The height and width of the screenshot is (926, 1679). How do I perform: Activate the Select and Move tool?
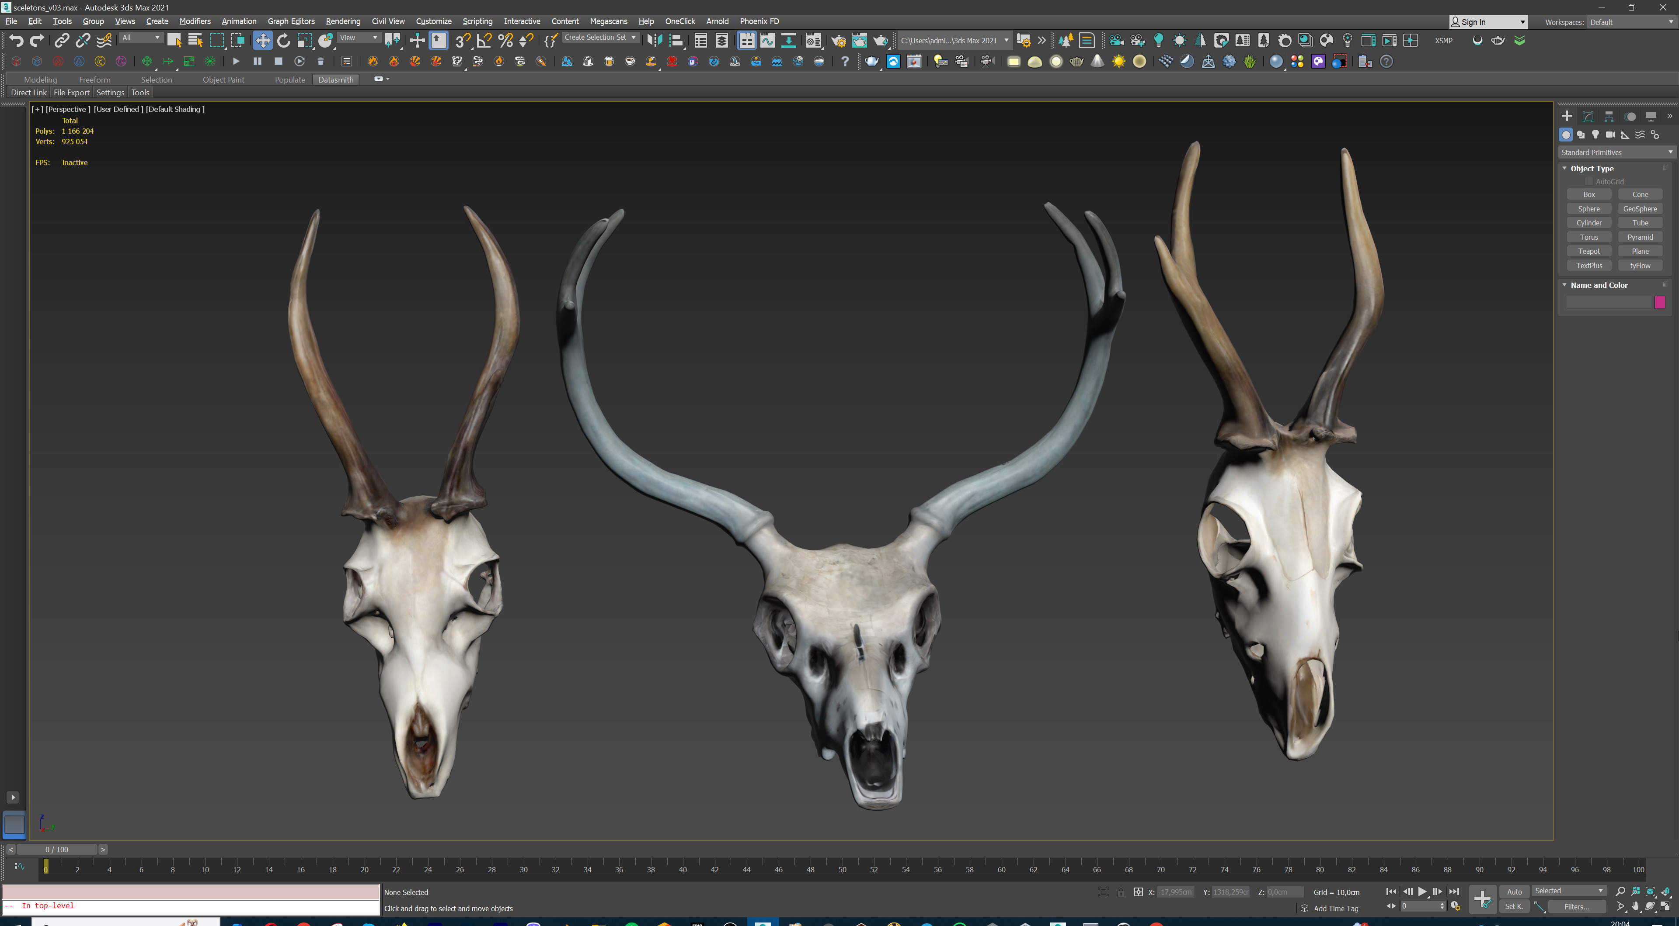pyautogui.click(x=262, y=40)
